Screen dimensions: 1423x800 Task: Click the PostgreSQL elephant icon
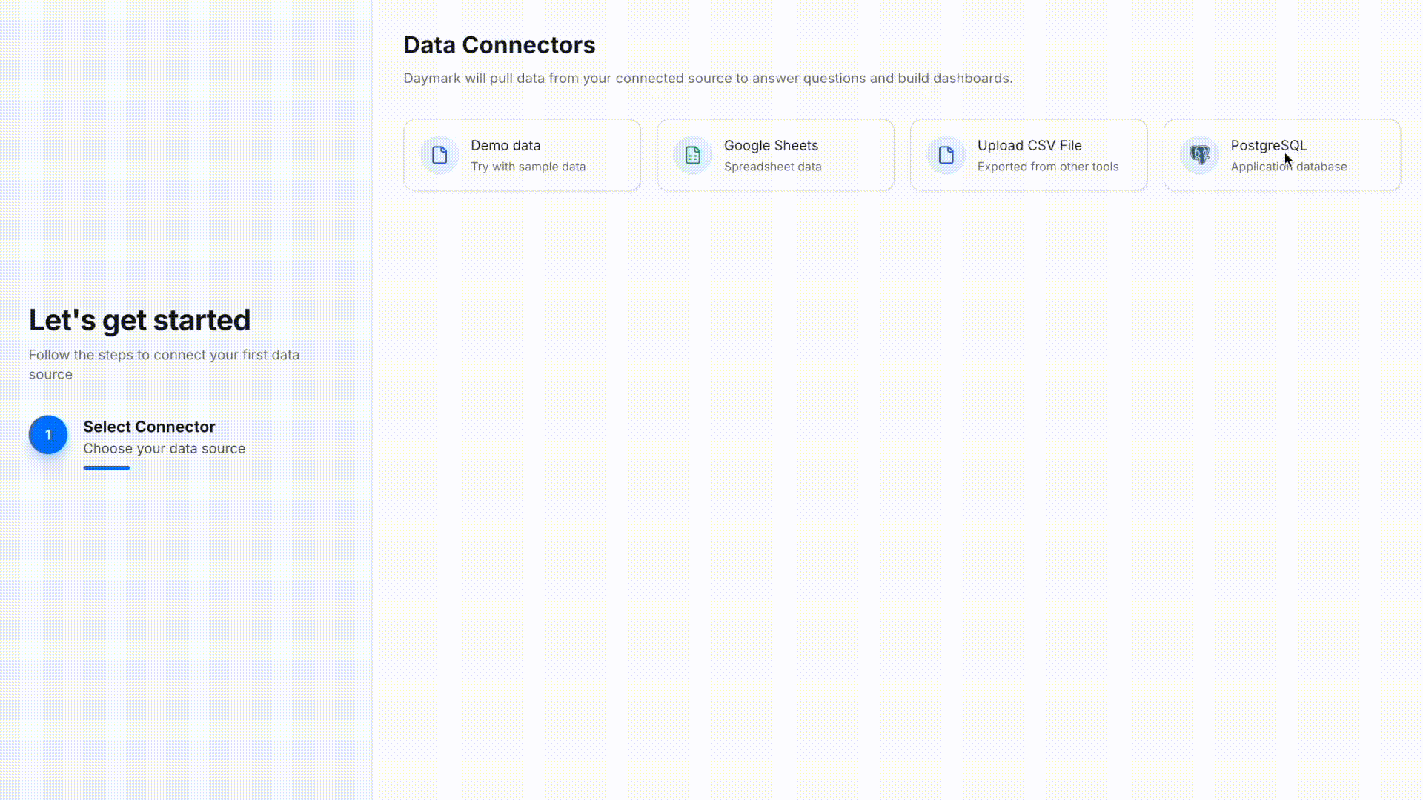click(x=1198, y=155)
